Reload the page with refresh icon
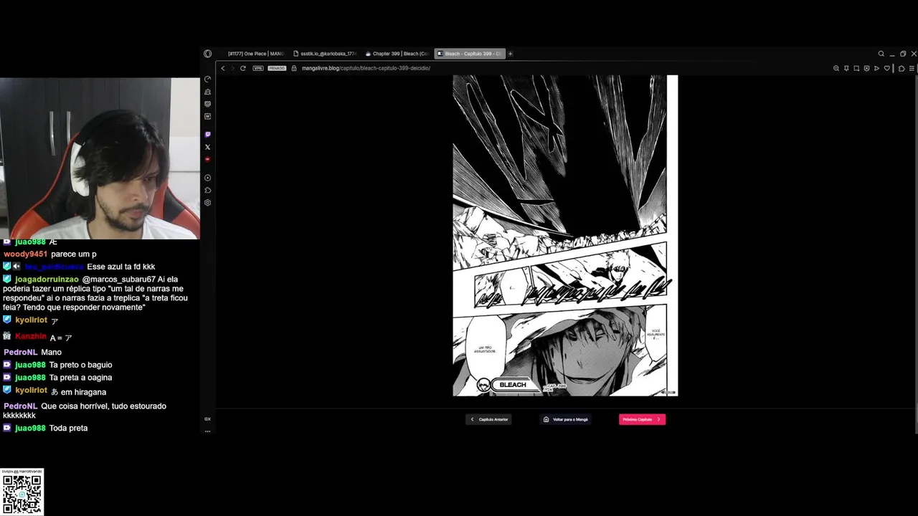Screen dimensions: 918x516 click(x=243, y=68)
